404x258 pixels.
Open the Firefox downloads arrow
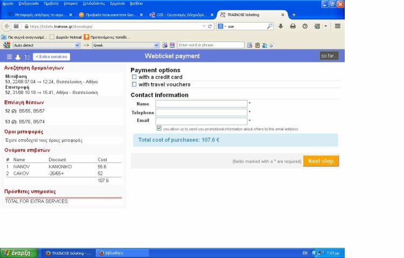click(281, 26)
